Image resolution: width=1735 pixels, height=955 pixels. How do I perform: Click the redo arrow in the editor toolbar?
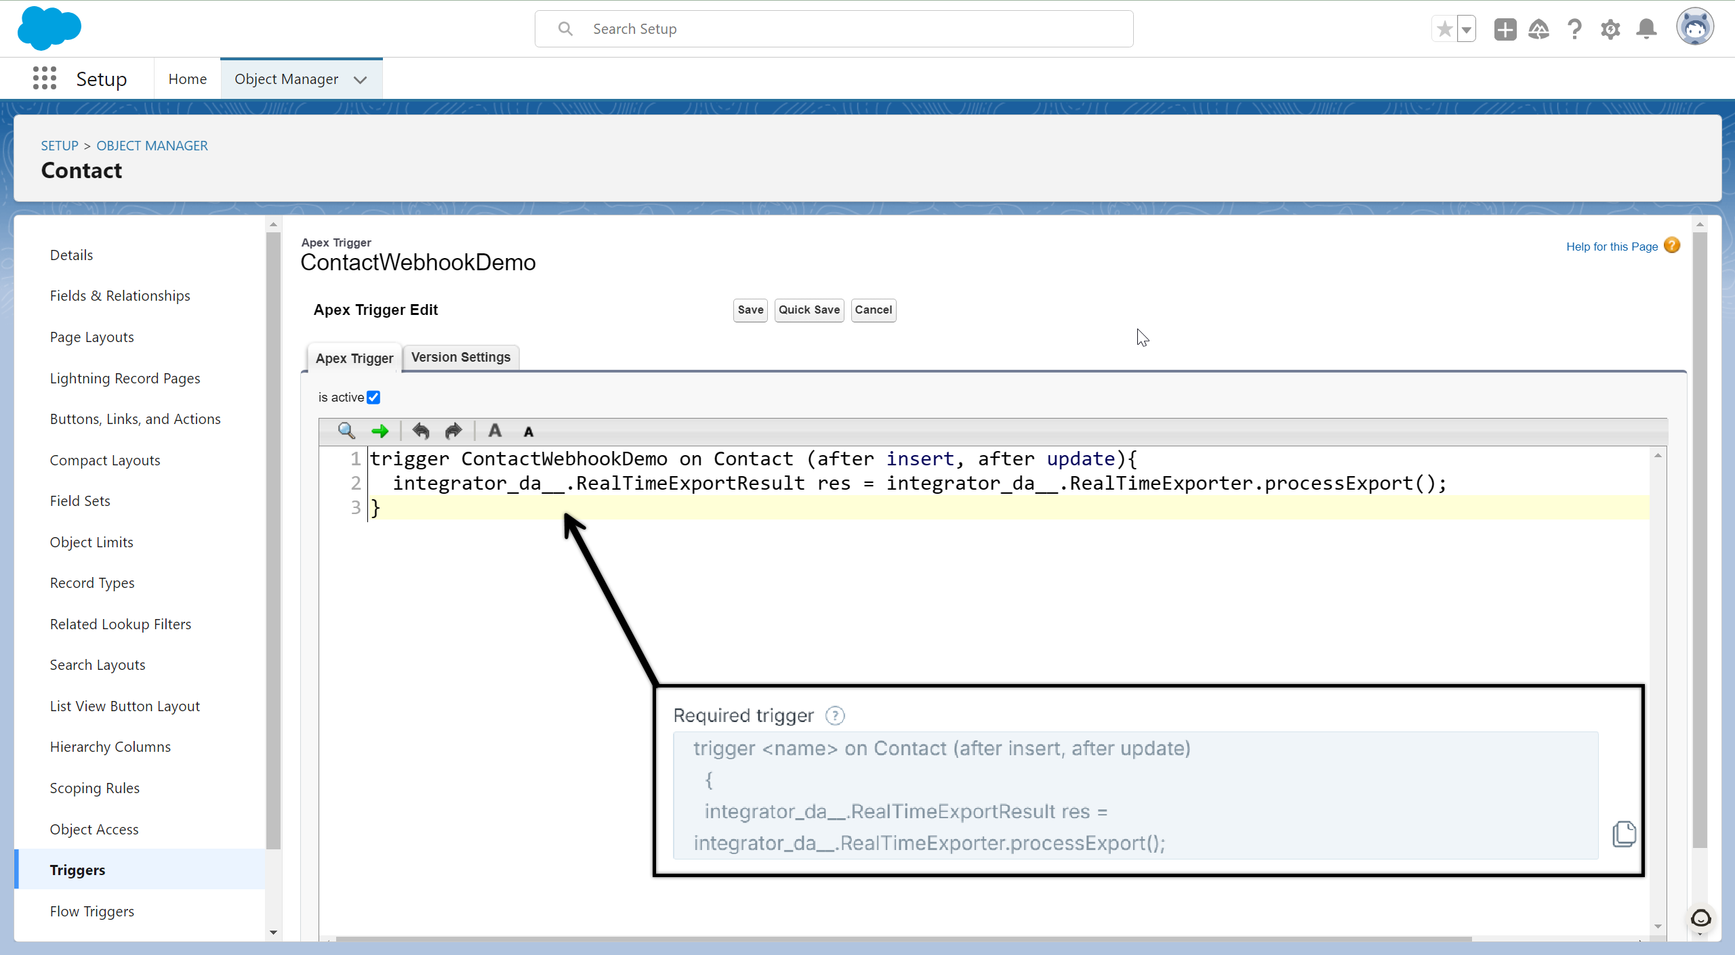click(x=453, y=431)
